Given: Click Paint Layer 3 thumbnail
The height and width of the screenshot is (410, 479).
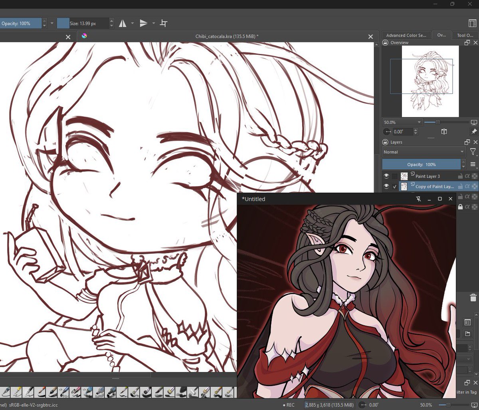Looking at the screenshot, I should point(404,176).
